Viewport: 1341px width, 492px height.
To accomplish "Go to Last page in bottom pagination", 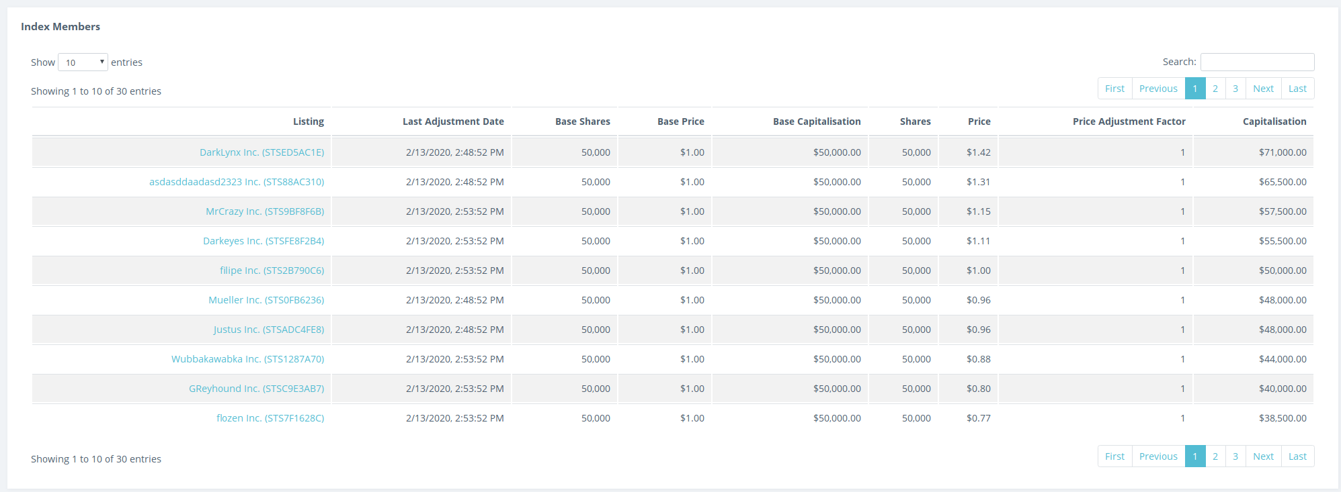I will coord(1297,456).
